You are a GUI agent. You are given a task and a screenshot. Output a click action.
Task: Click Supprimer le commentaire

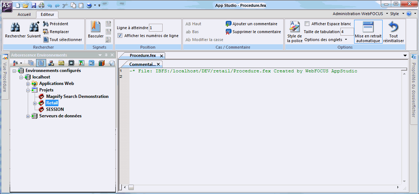click(253, 31)
